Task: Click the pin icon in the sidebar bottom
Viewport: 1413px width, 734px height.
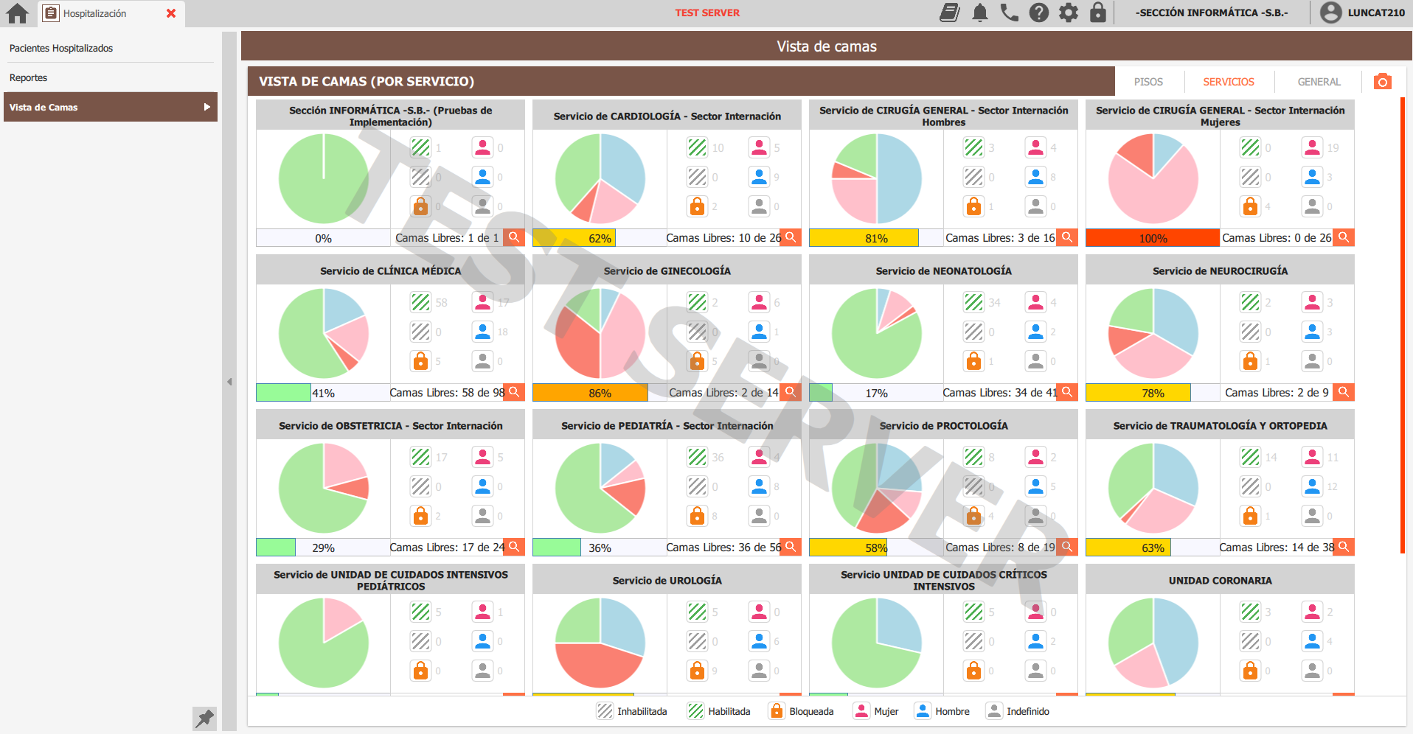Action: 204,718
